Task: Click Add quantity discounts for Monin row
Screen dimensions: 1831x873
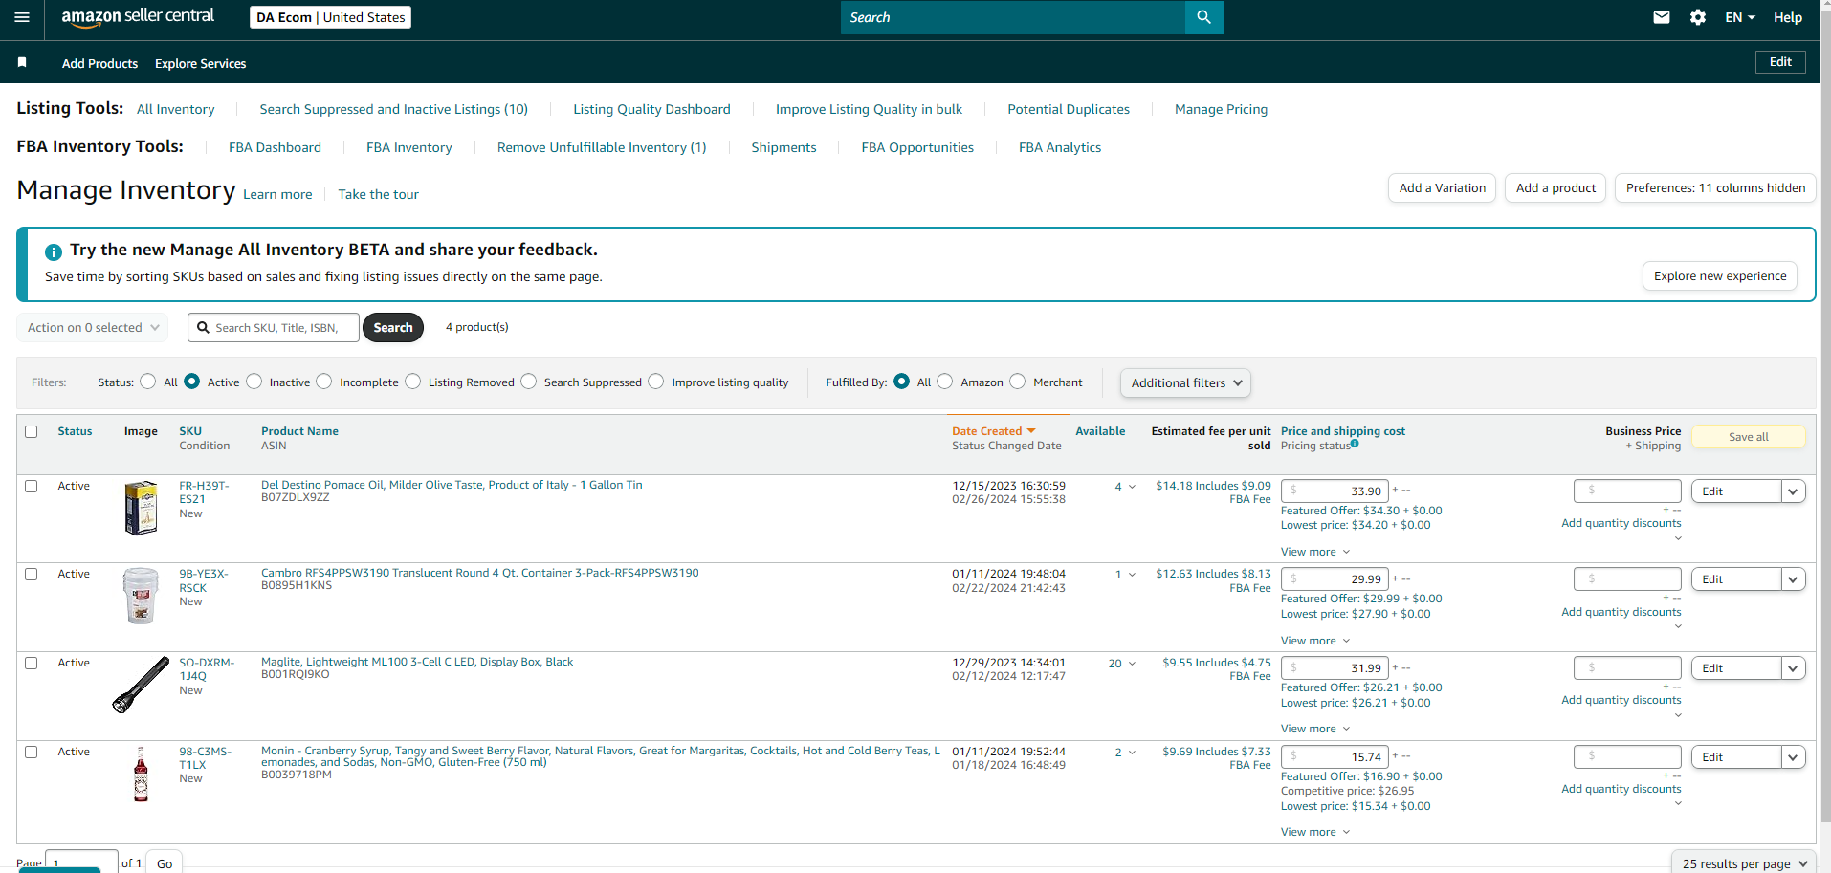Action: [x=1621, y=789]
